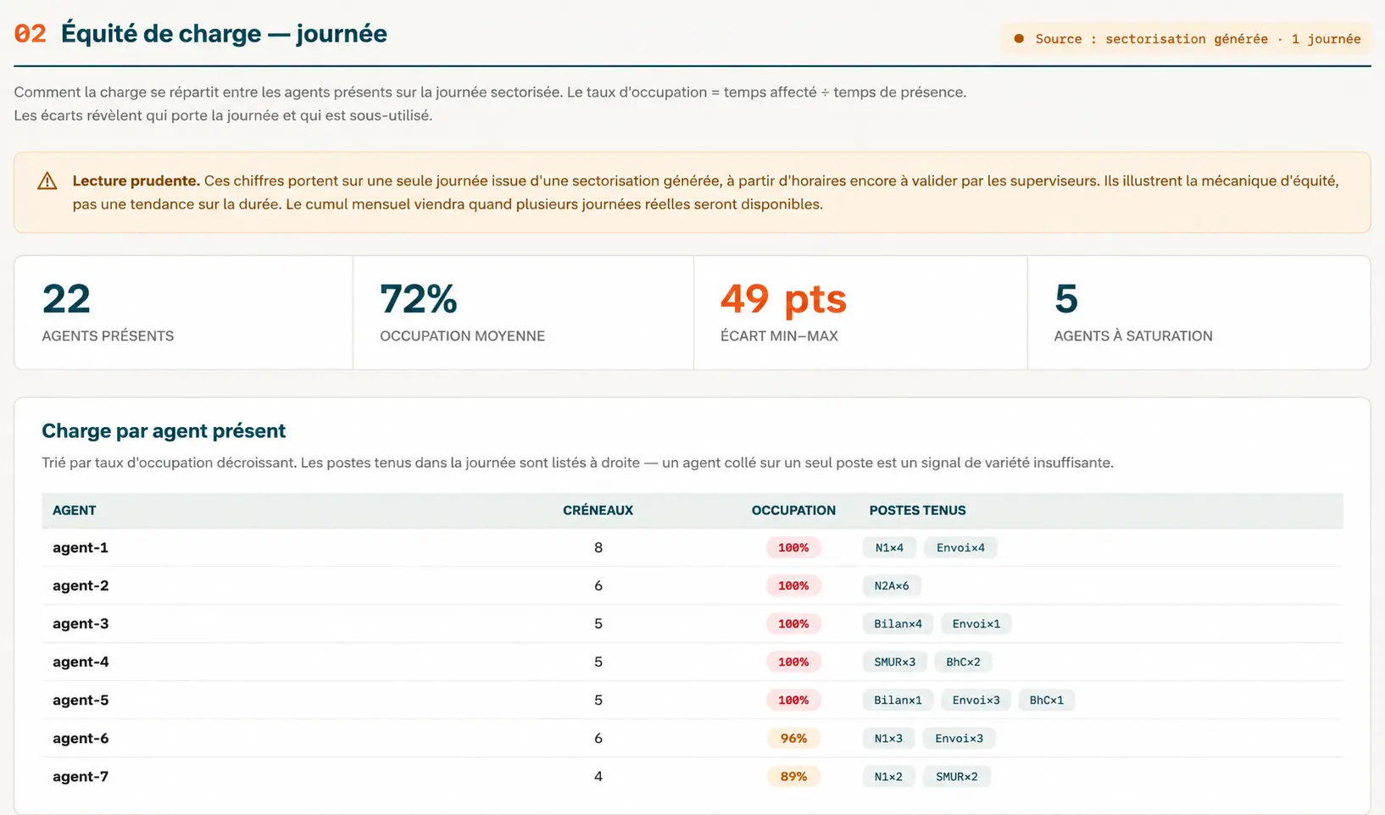Click the 100% occupation badge for agent-5
The height and width of the screenshot is (815, 1385).
(x=793, y=700)
